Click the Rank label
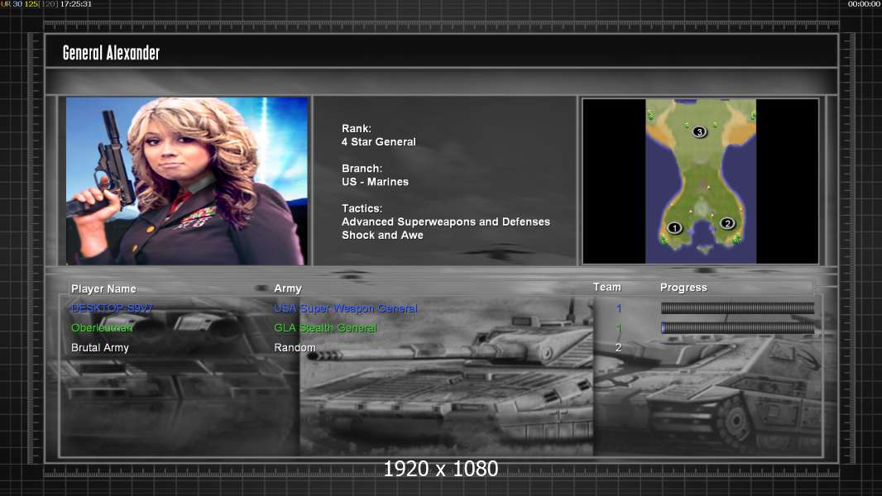Screen dimensions: 882x496 pos(357,129)
